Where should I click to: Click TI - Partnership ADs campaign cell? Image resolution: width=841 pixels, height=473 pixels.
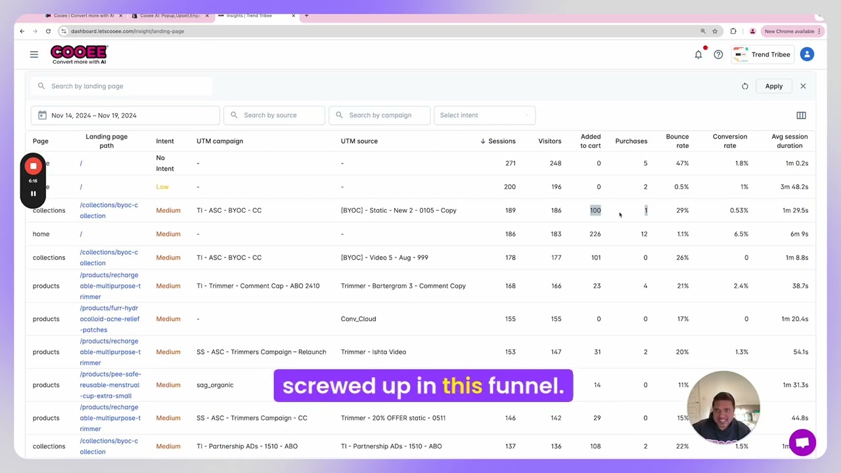point(247,446)
